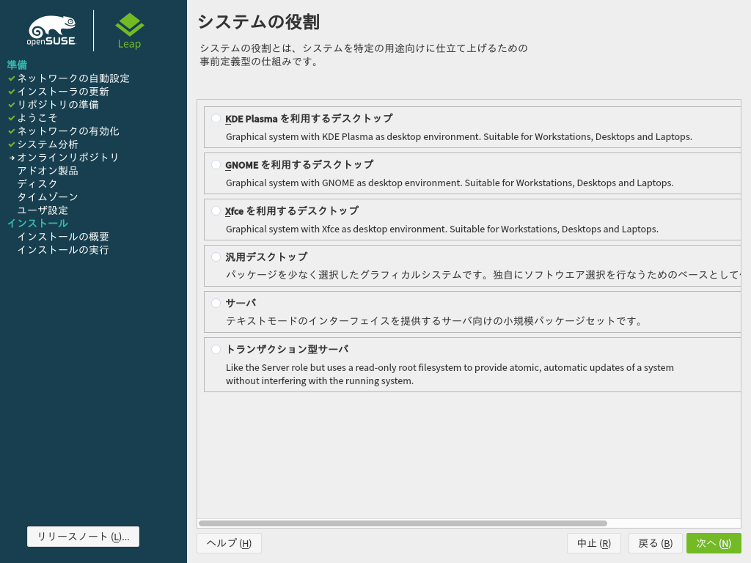Click the read-only root filesystem description
751x563 pixels.
450,375
